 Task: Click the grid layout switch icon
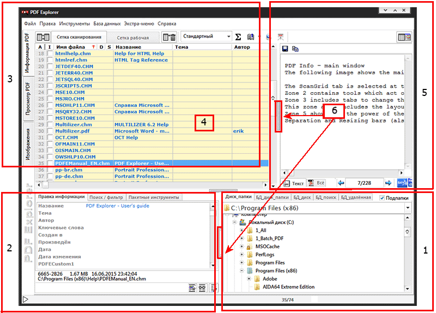[x=43, y=37]
